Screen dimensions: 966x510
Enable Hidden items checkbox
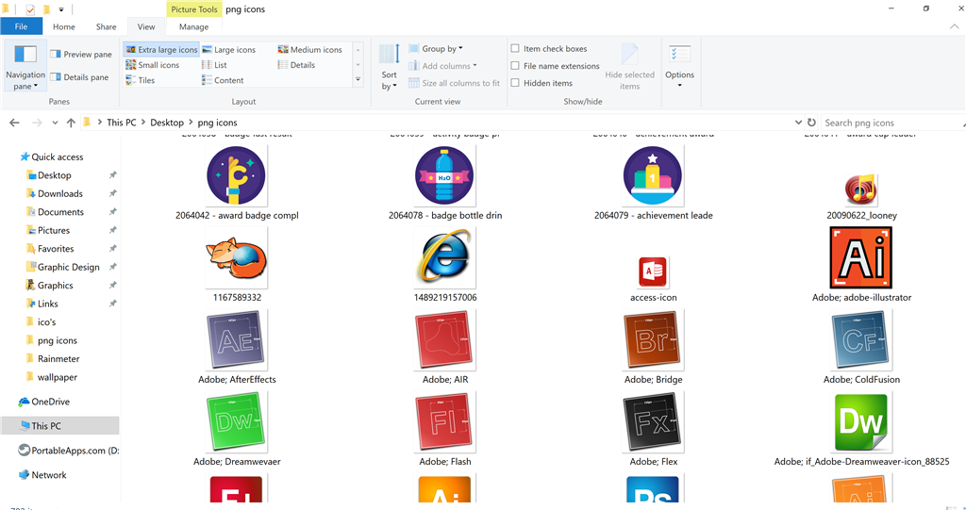coord(515,83)
